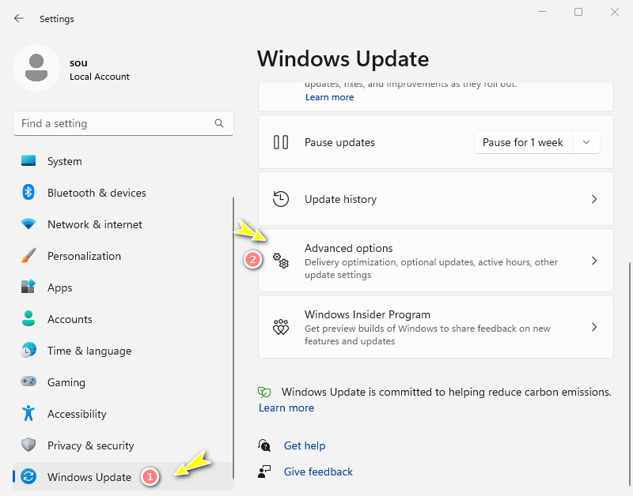Click the Get help headset icon
The width and height of the screenshot is (633, 496).
pos(264,445)
